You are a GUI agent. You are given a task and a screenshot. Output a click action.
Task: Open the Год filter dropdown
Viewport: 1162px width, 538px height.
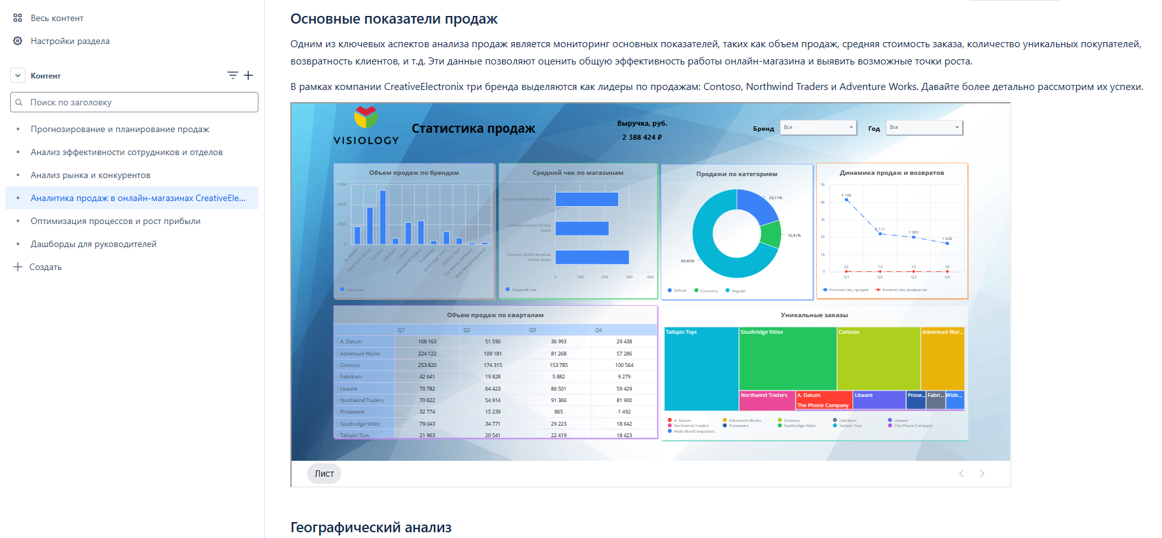click(x=925, y=128)
